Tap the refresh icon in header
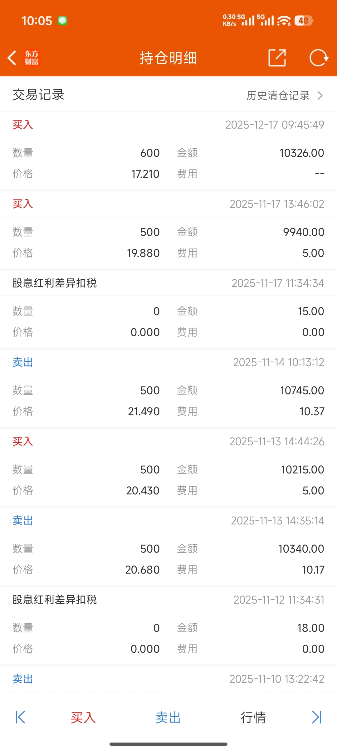The height and width of the screenshot is (751, 337). 319,58
